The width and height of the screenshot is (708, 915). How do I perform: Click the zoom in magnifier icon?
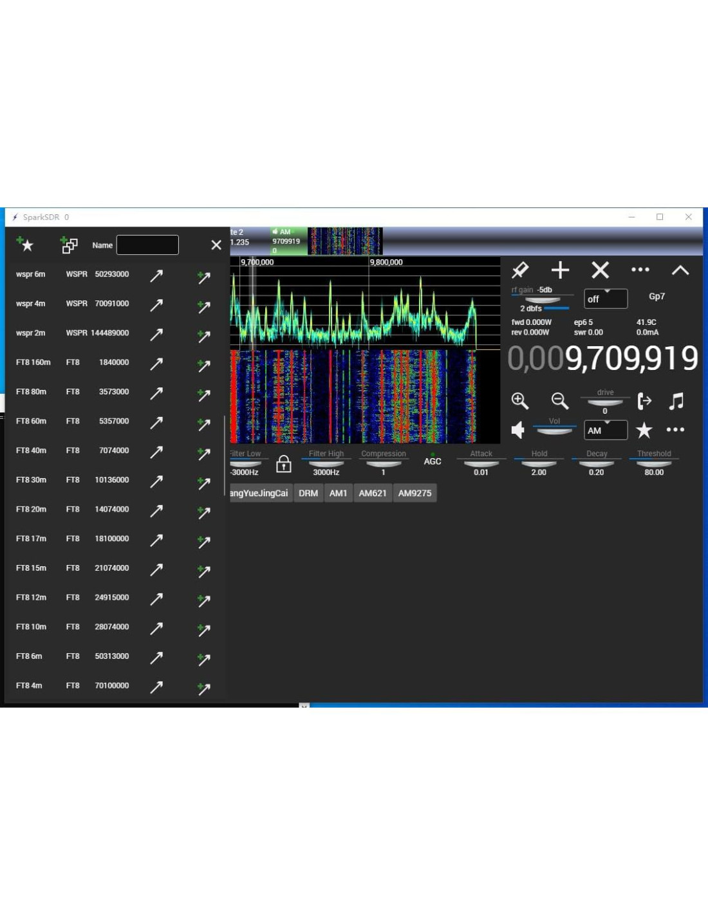(x=519, y=401)
